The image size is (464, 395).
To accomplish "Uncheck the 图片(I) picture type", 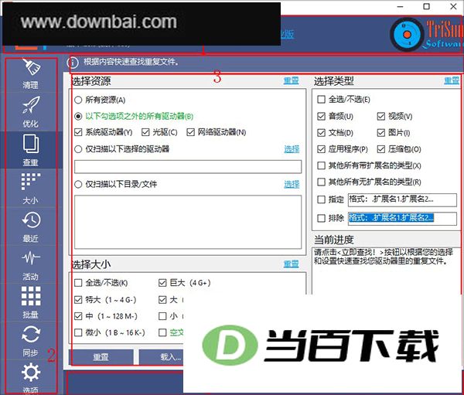I will coord(380,132).
